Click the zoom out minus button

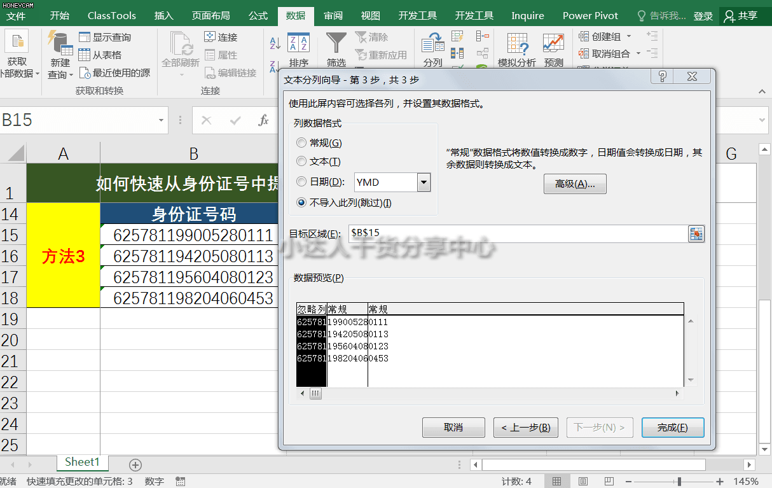628,482
